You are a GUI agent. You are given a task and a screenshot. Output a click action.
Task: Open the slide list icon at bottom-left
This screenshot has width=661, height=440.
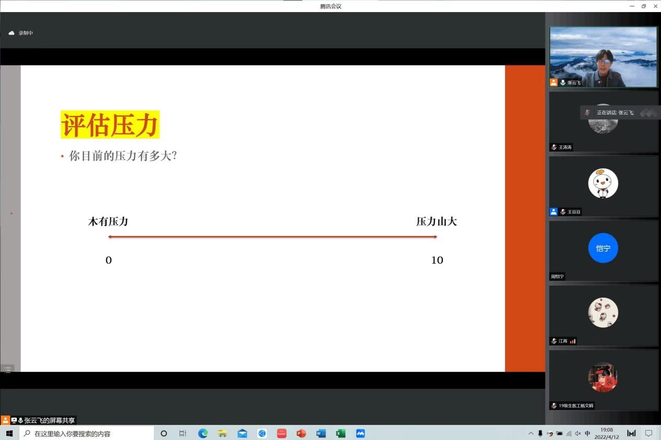(x=7, y=369)
